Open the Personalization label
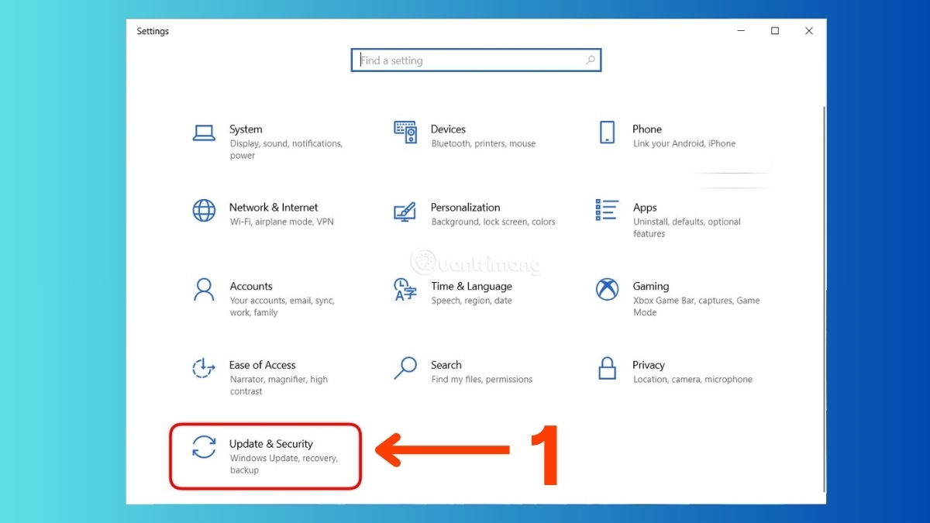Image resolution: width=930 pixels, height=523 pixels. point(466,208)
